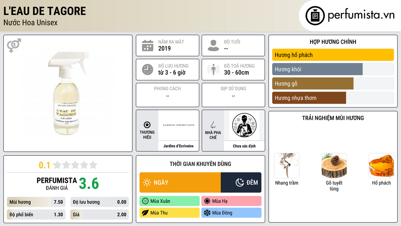
Task: Select the Nhang trầm incense note image
Action: [287, 166]
